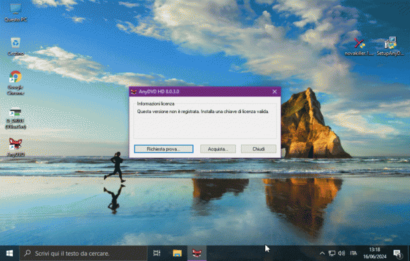
Task: Select the Cestino recycle bin icon
Action: click(x=15, y=46)
